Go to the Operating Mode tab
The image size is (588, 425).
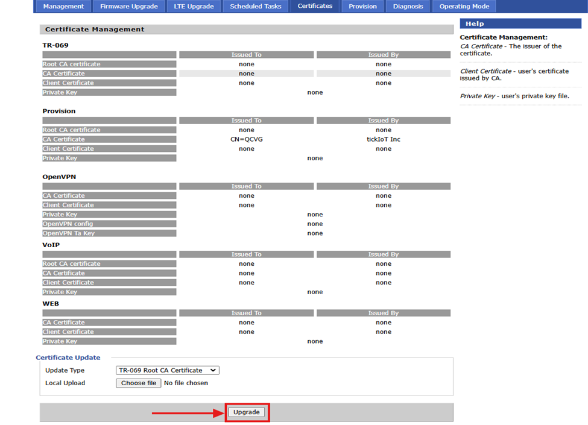pyautogui.click(x=464, y=7)
